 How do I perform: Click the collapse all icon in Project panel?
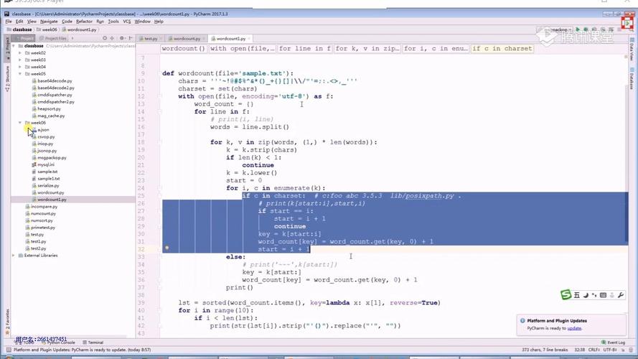point(112,38)
